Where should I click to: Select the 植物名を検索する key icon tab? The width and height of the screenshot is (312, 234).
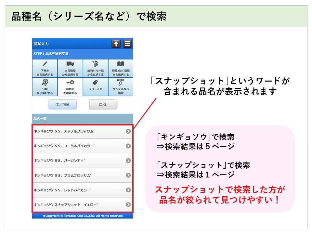70,87
